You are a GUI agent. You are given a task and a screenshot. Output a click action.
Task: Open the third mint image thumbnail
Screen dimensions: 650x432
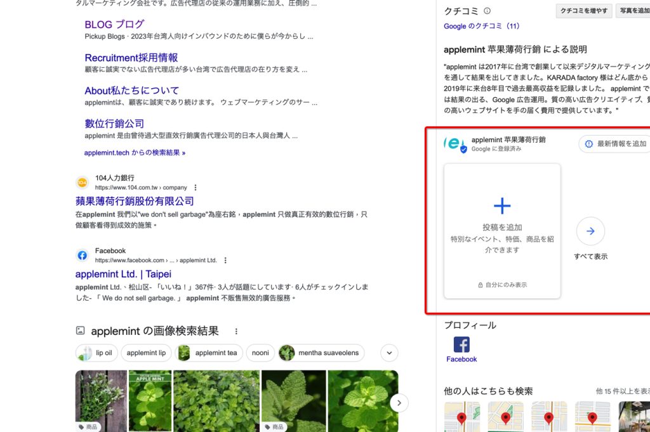(216, 401)
